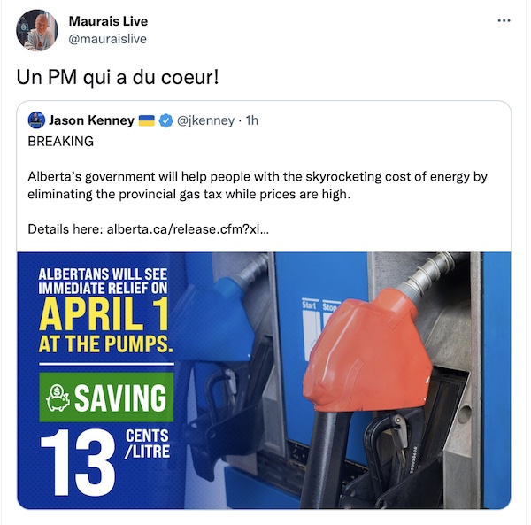Open Maurais Live display name
This screenshot has width=531, height=525.
coord(108,21)
